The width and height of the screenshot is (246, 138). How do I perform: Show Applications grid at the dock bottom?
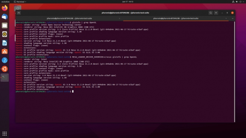pos(5,133)
